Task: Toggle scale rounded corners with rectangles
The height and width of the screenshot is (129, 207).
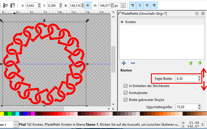Action: pos(140,6)
